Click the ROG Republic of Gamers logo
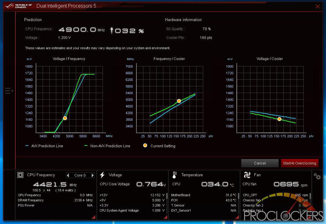 [x=18, y=6]
